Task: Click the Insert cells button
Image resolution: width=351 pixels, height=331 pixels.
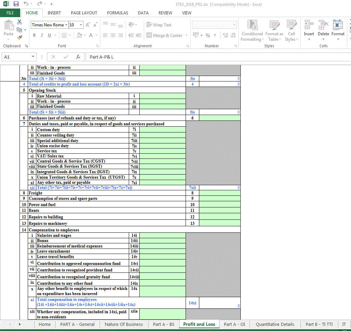Action: tap(309, 30)
